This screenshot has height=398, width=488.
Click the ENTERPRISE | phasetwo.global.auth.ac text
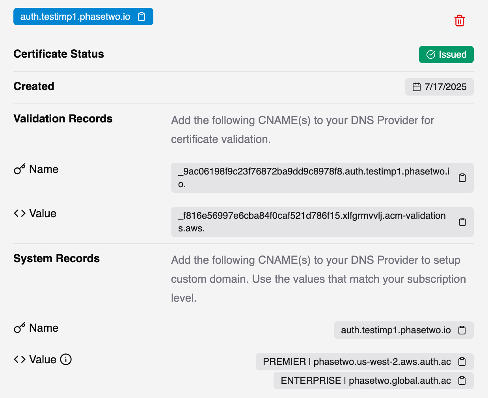(366, 381)
